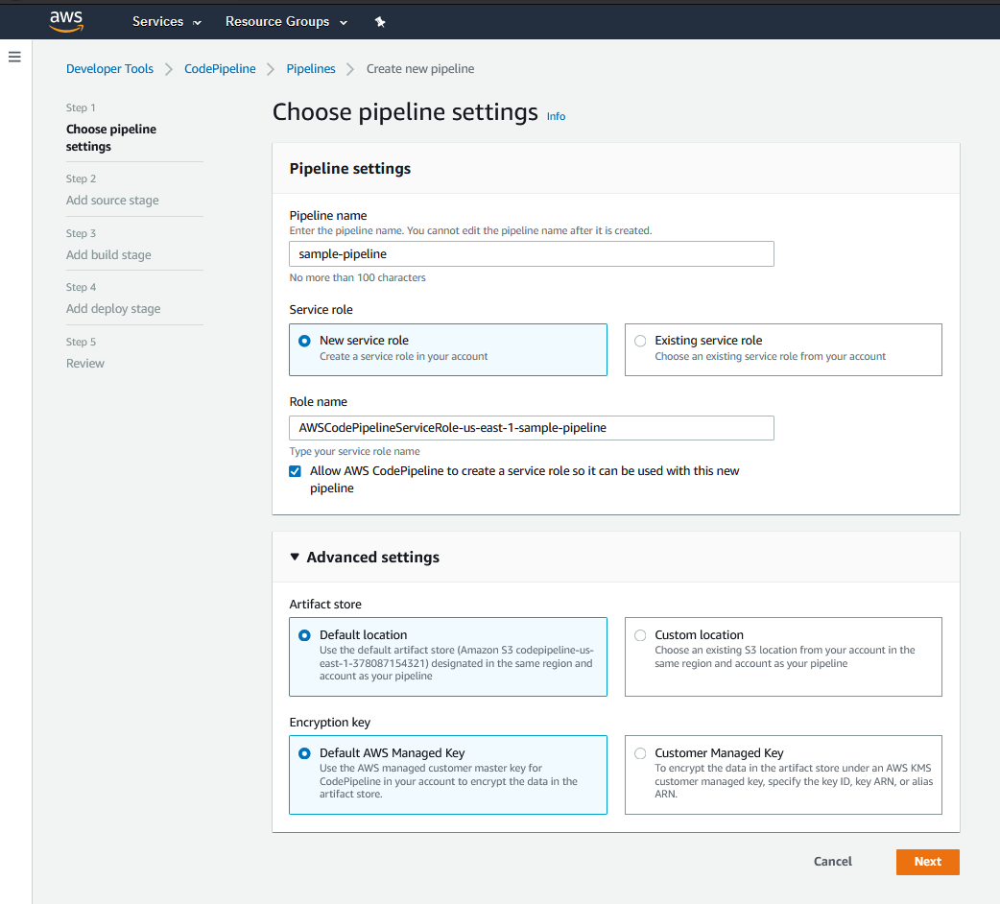
Task: Click the pin shortcut icon in top bar
Action: [x=380, y=22]
